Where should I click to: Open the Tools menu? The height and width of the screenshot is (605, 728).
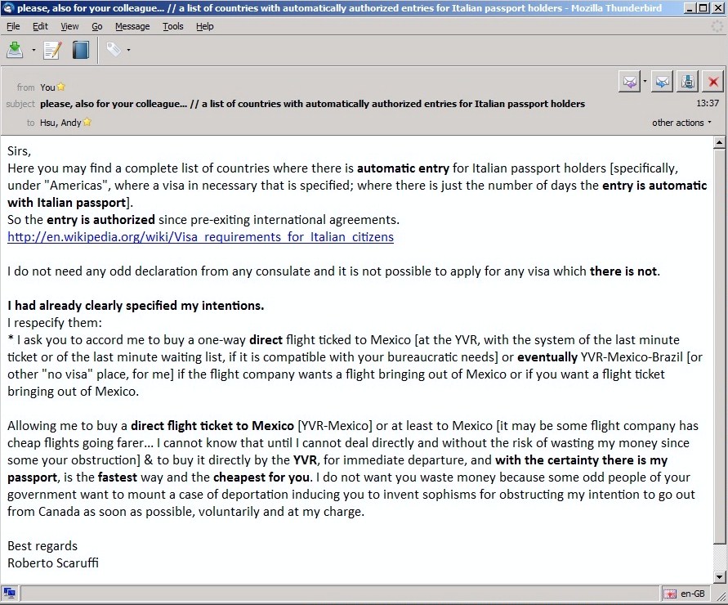(172, 26)
